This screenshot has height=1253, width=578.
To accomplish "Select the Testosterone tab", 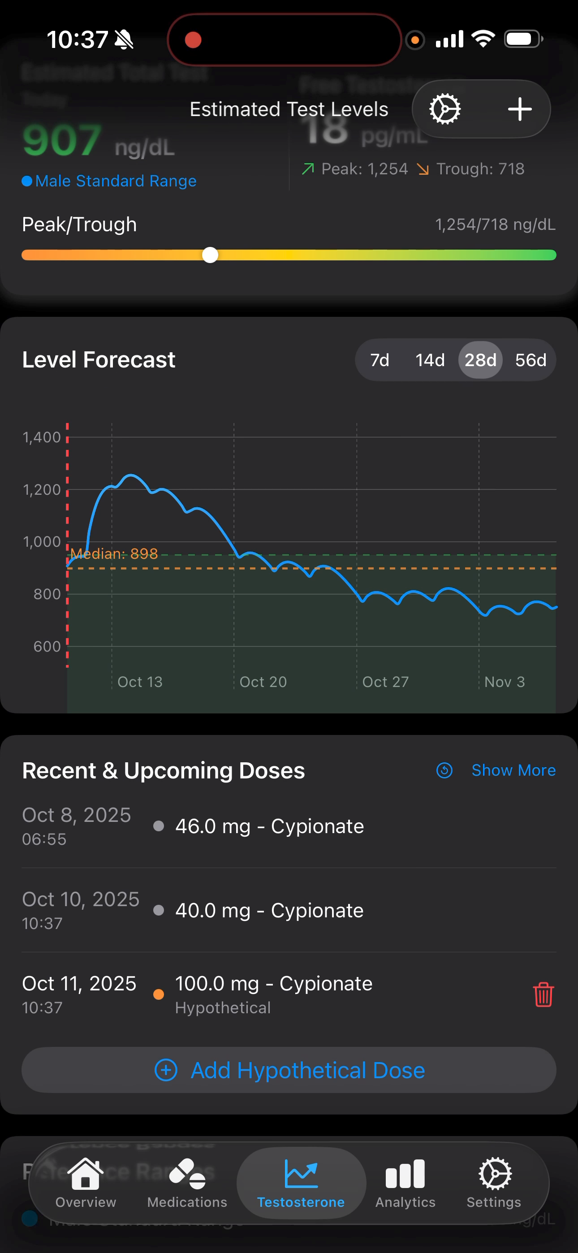I will (301, 1183).
